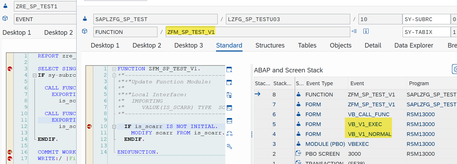Image resolution: width=457 pixels, height=164 pixels.
Task: Click the ZFM_SP_TEST_V1 function name field
Action: point(258,32)
